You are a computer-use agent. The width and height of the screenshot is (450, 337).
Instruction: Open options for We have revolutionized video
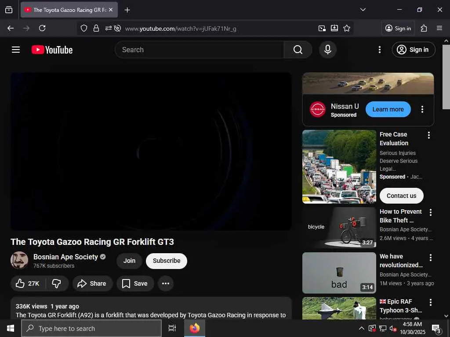click(431, 257)
